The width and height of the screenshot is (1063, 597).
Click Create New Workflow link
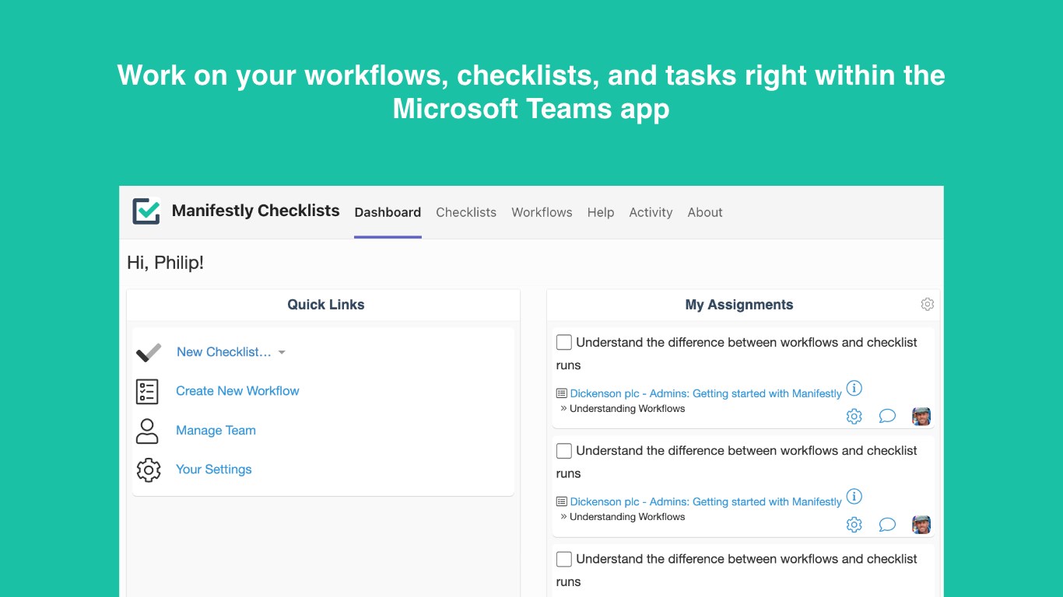click(x=237, y=391)
